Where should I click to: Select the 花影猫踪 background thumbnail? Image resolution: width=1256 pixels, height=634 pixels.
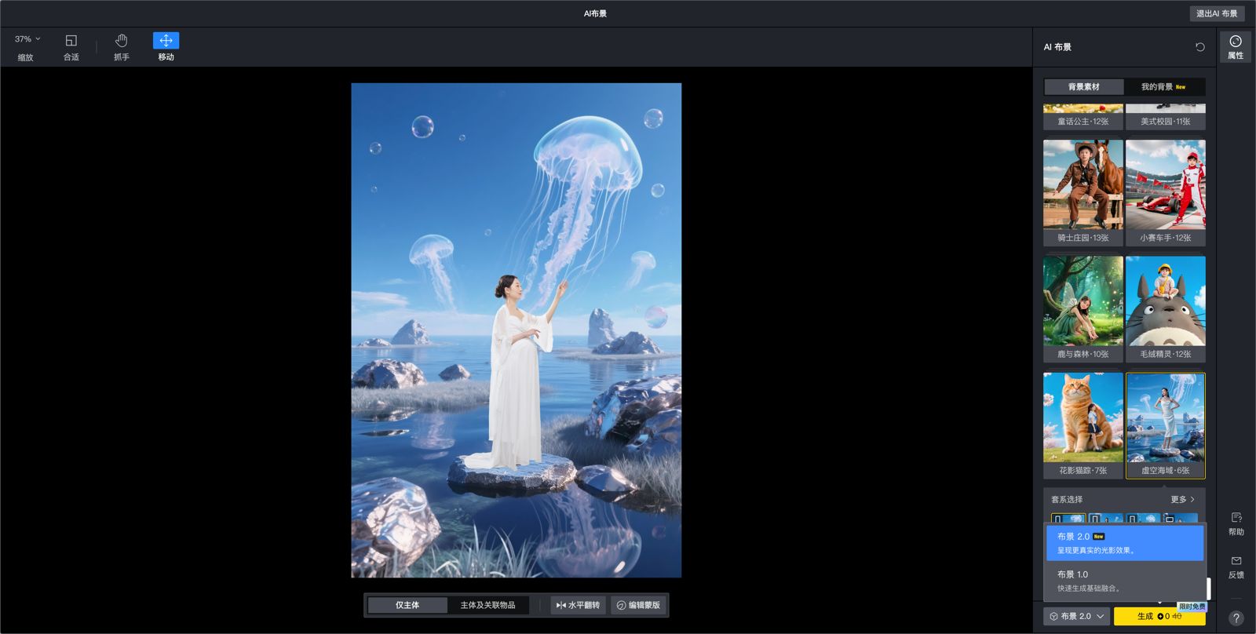point(1083,424)
